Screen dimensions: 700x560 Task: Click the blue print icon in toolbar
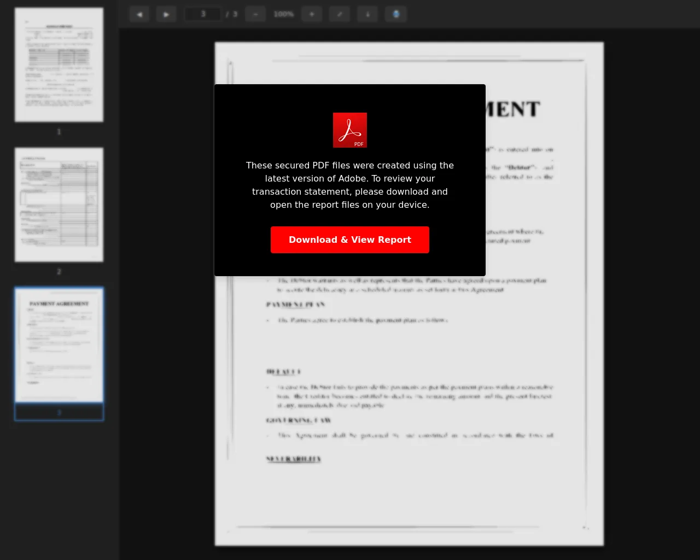396,14
